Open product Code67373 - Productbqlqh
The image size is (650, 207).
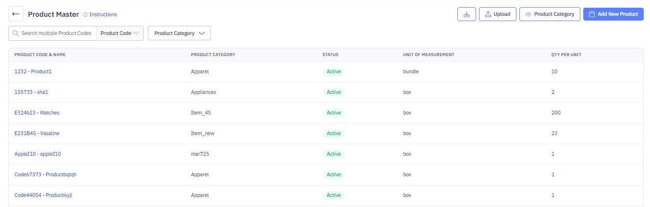coord(45,175)
